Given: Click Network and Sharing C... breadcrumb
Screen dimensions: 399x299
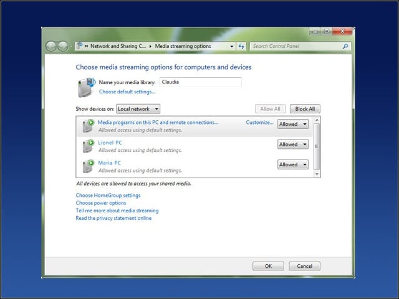Looking at the screenshot, I should (118, 46).
